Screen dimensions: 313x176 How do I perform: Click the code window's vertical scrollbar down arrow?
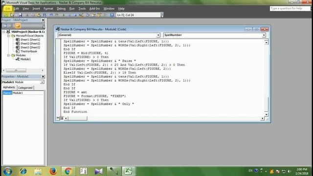[266, 114]
